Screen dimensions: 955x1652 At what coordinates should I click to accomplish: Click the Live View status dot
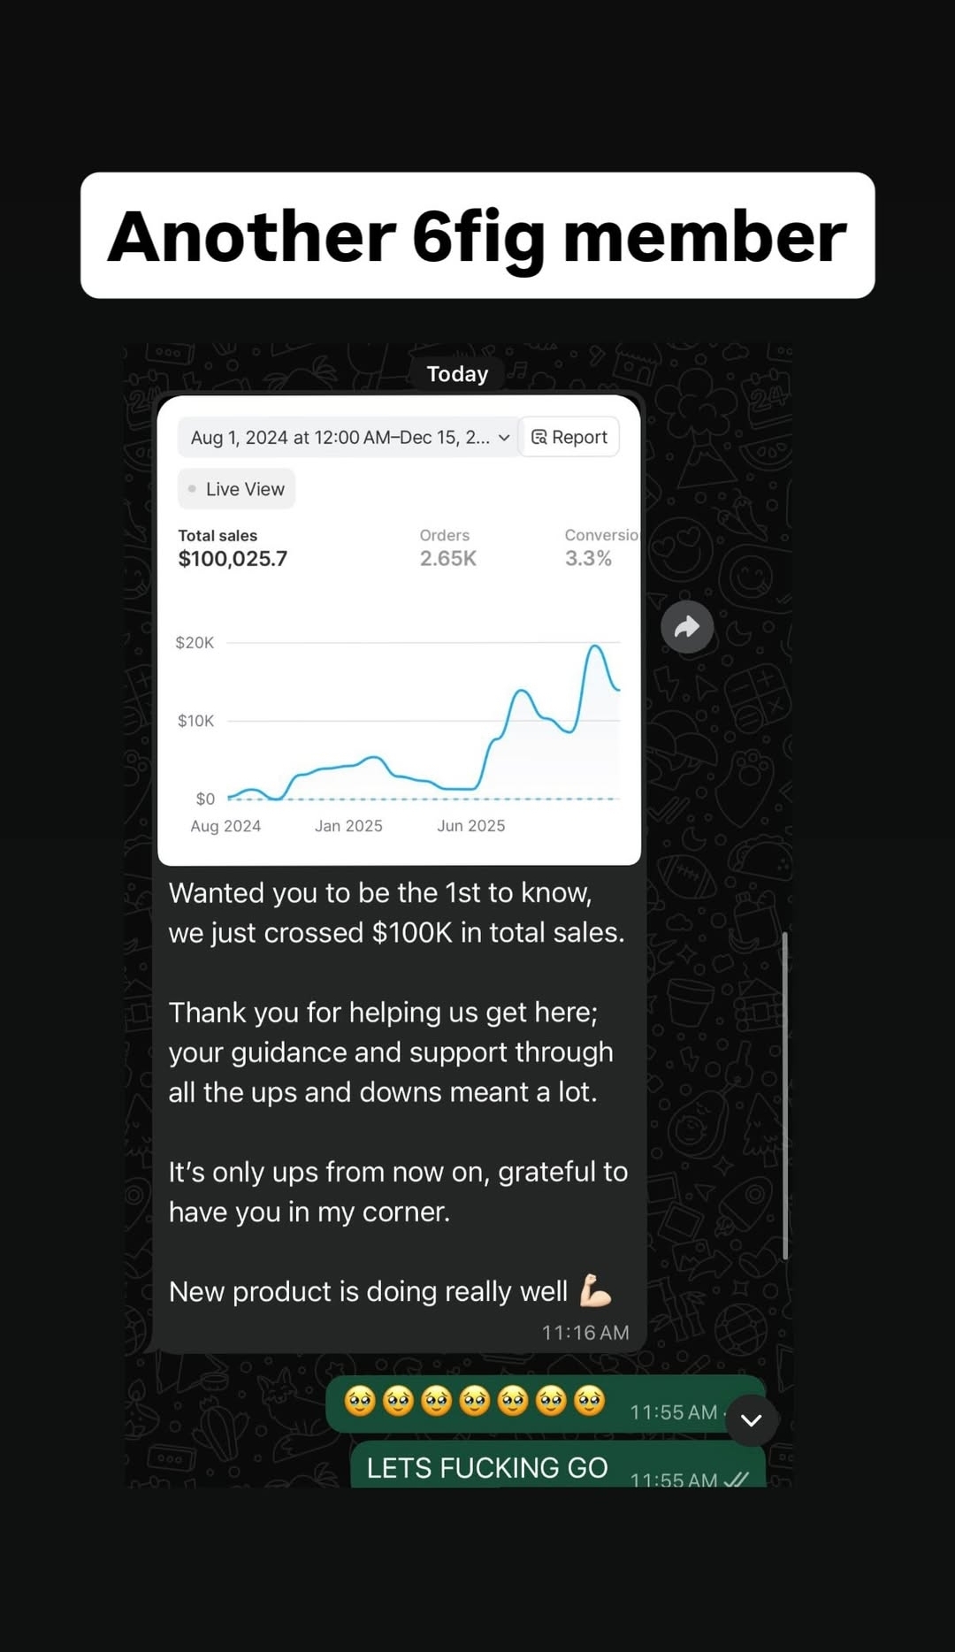pos(192,488)
